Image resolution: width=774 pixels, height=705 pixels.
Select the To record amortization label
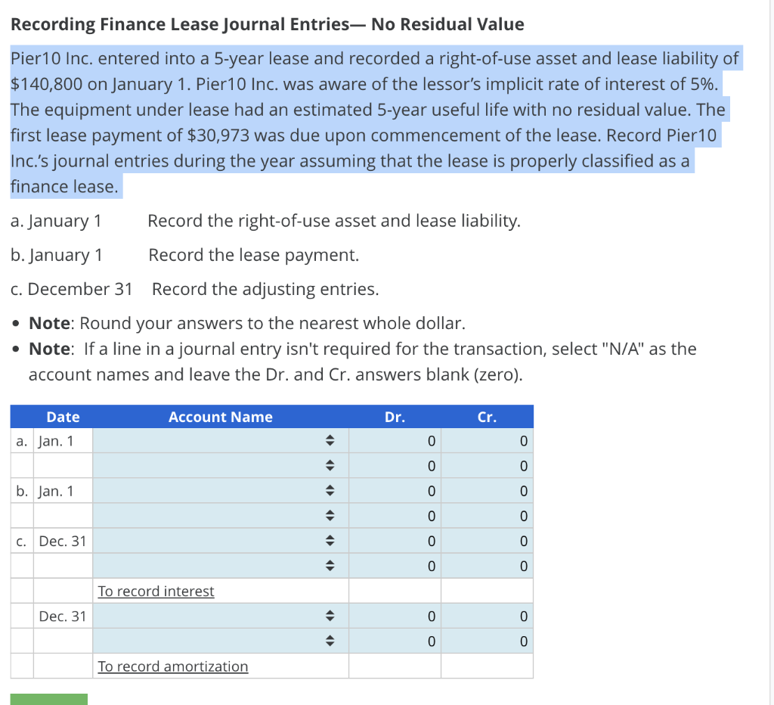click(172, 666)
